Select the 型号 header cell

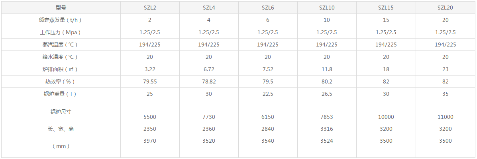pyautogui.click(x=61, y=8)
